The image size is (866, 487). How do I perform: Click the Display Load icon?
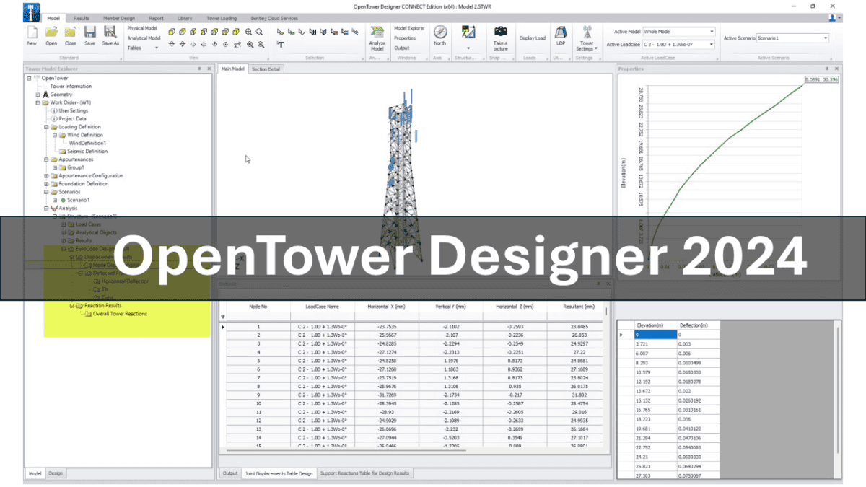pos(533,38)
